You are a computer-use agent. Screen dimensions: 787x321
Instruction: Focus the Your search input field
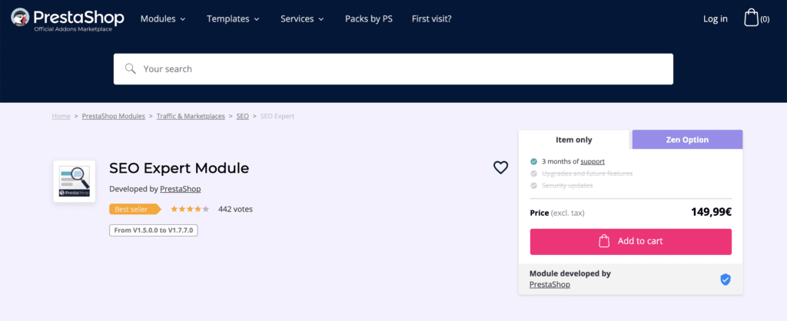[393, 68]
